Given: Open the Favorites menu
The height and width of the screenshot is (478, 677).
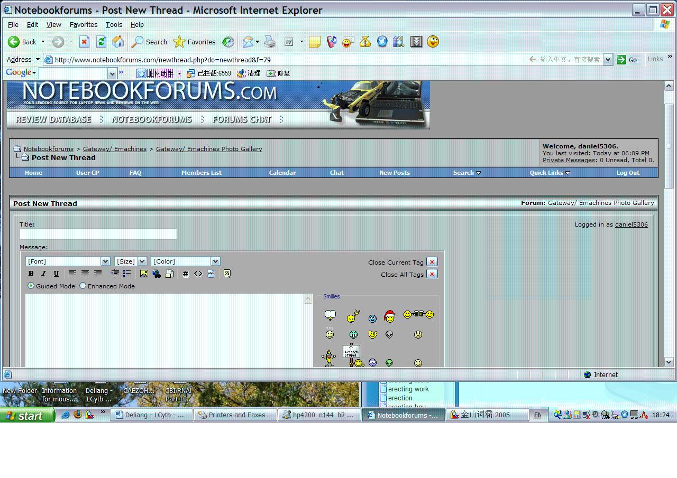Looking at the screenshot, I should tap(84, 24).
